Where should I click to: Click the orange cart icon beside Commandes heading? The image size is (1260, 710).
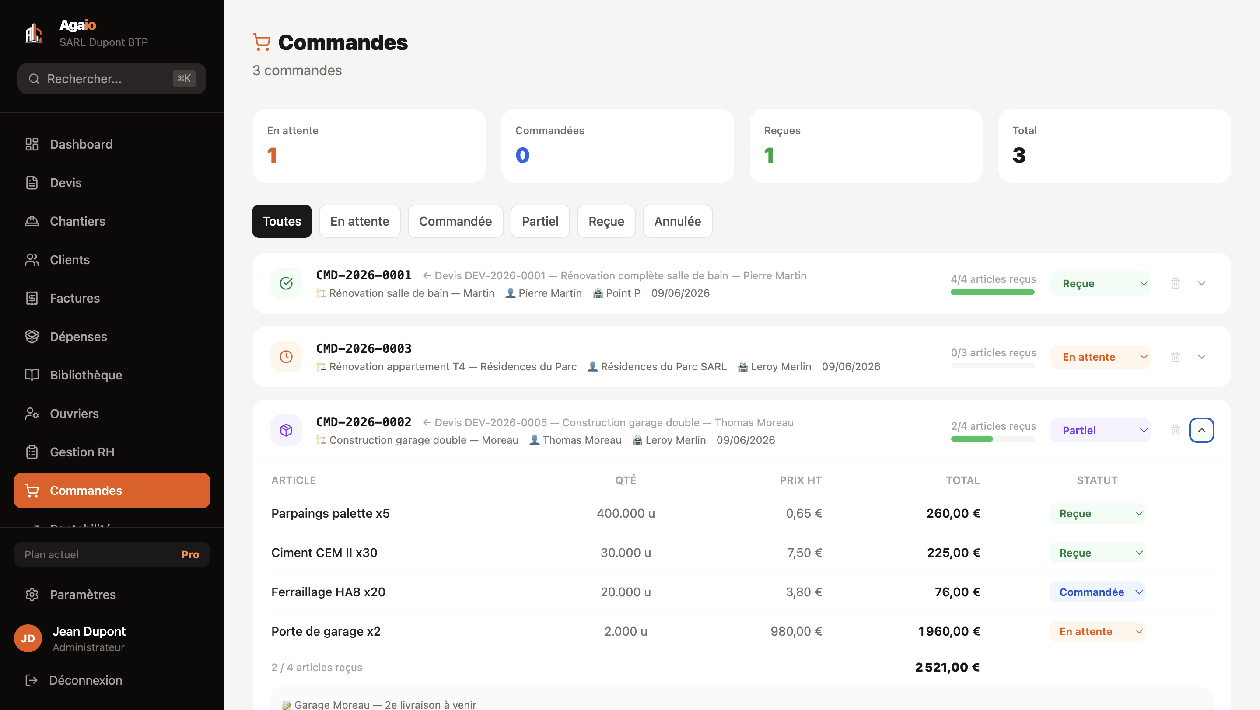262,42
